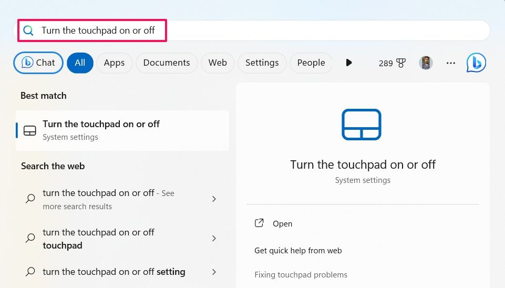Click the Open external-link icon
This screenshot has width=505, height=288.
[259, 223]
